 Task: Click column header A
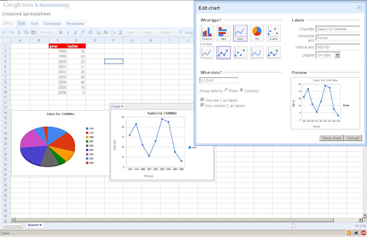(21, 40)
